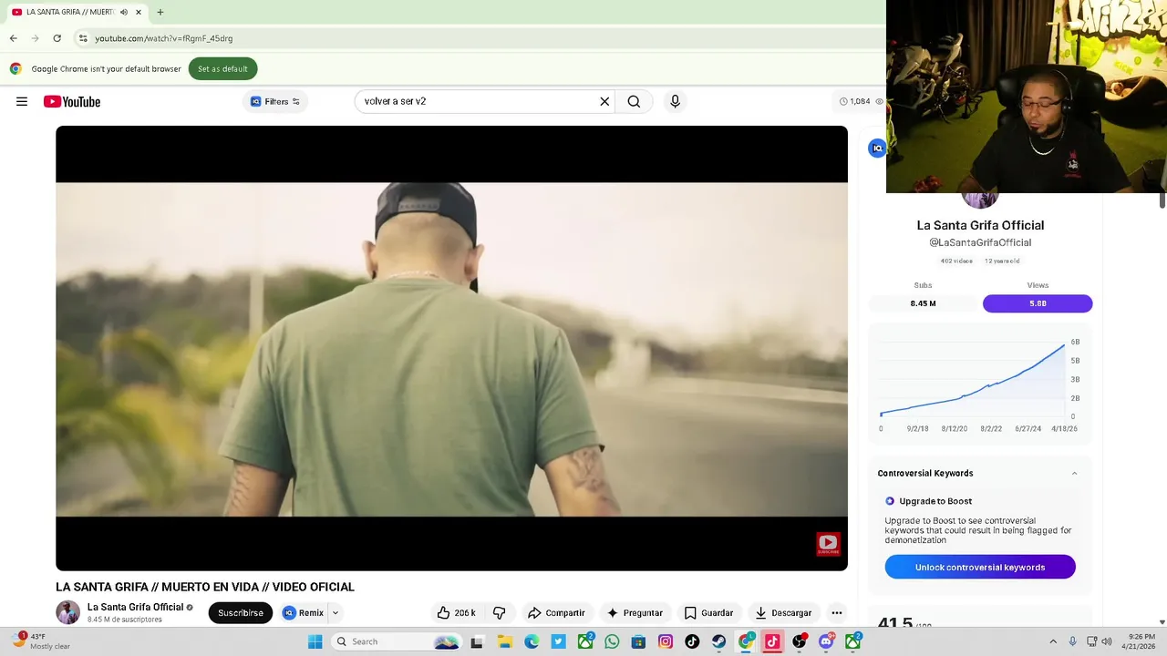Click @LaSantaGrifaOfficial handle in sidebar
The height and width of the screenshot is (656, 1167).
pyautogui.click(x=980, y=242)
